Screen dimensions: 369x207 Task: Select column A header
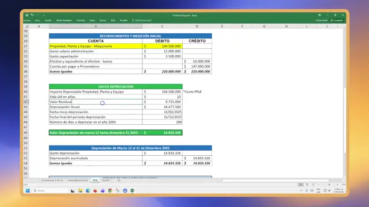point(39,26)
